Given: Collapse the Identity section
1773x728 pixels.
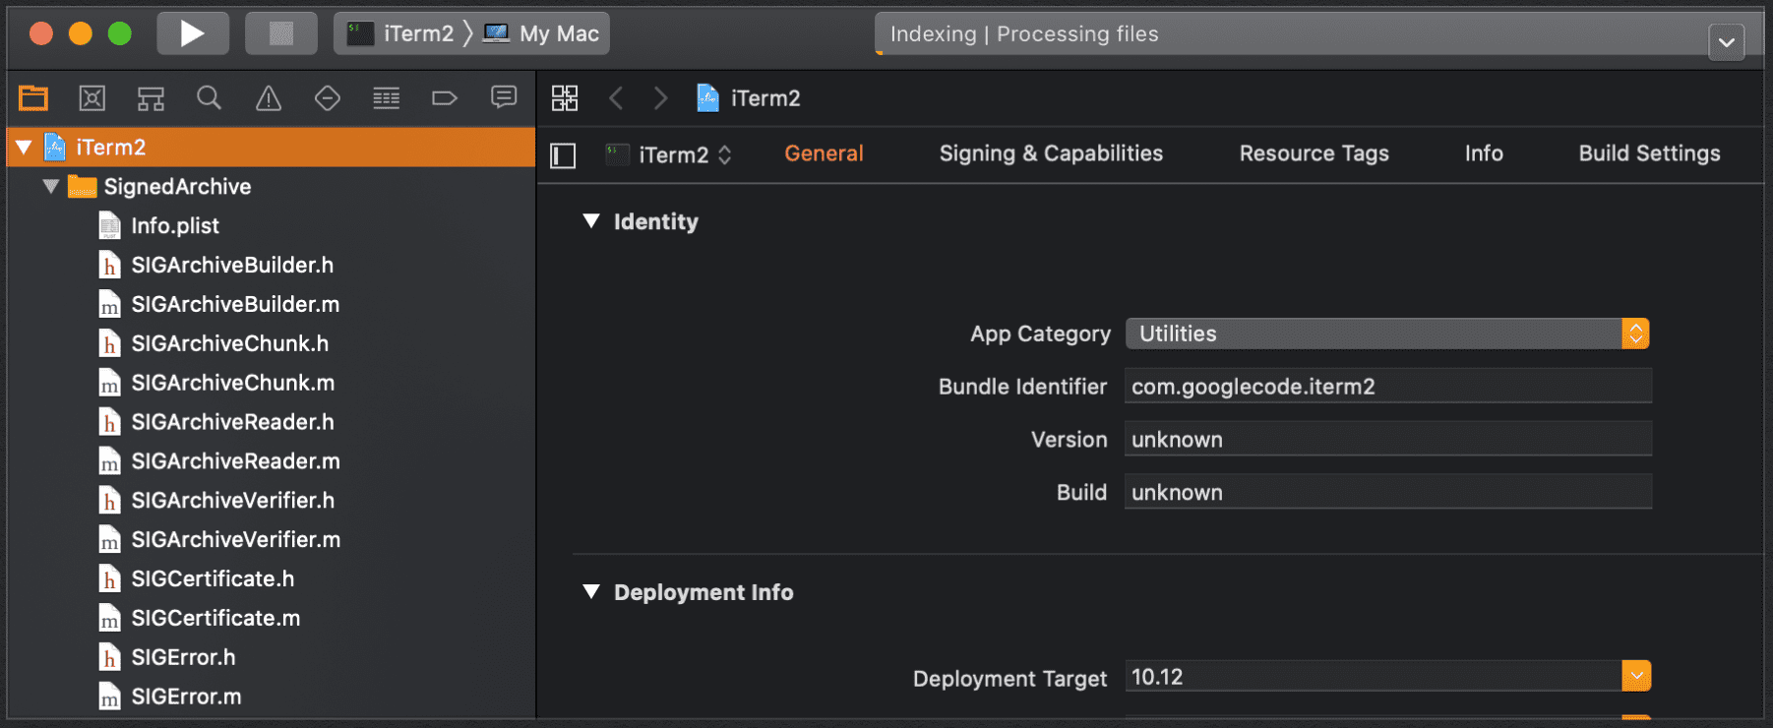Looking at the screenshot, I should 591,221.
